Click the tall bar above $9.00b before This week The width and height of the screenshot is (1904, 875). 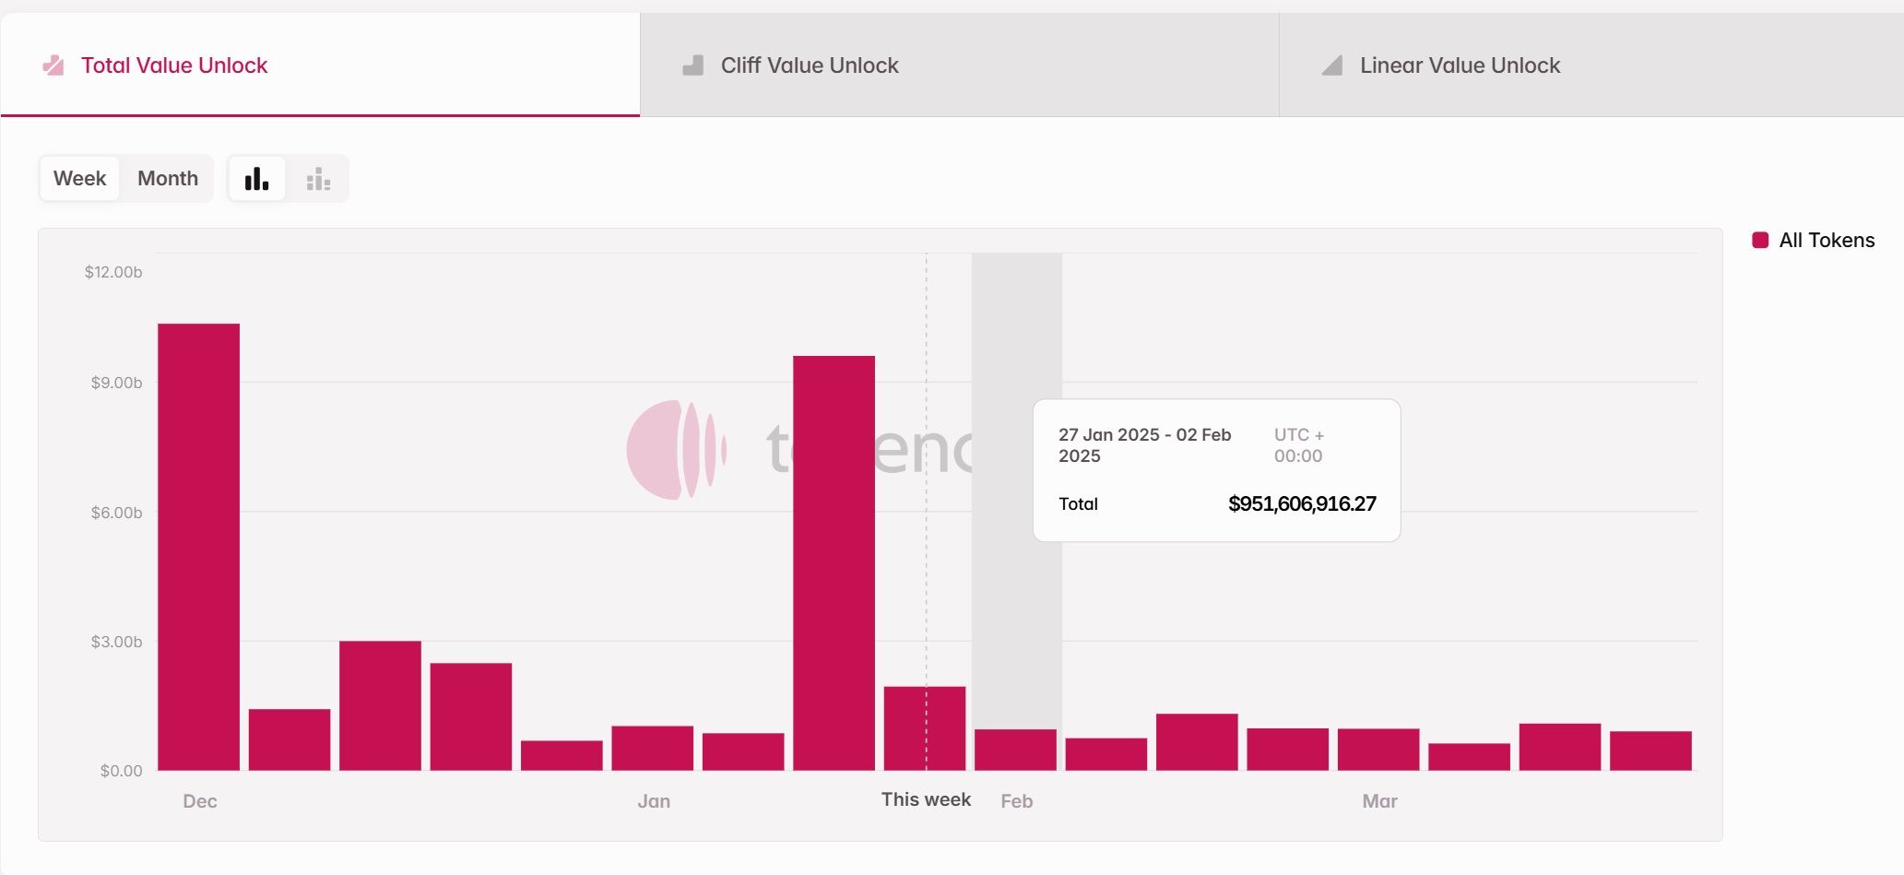pos(834,563)
